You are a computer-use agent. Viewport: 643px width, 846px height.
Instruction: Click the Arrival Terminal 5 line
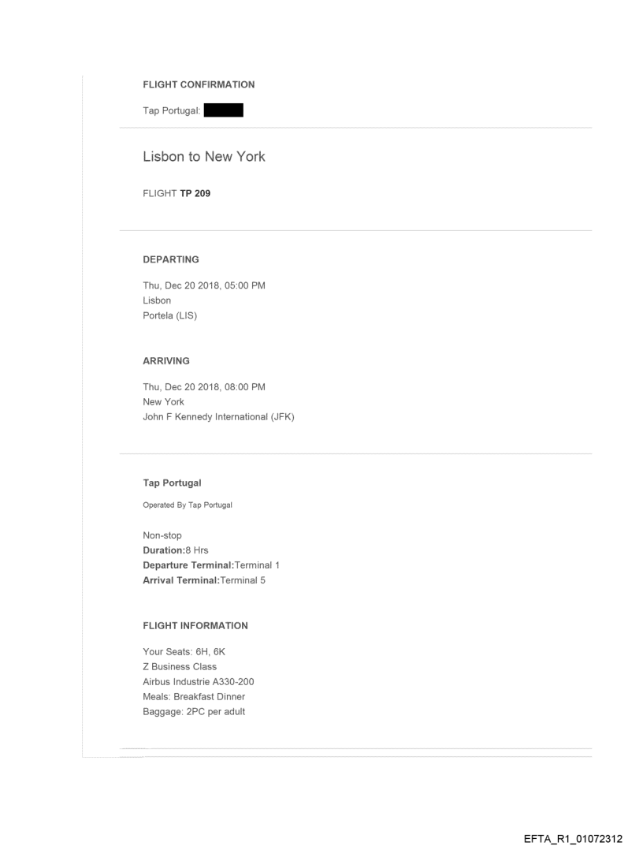[204, 580]
